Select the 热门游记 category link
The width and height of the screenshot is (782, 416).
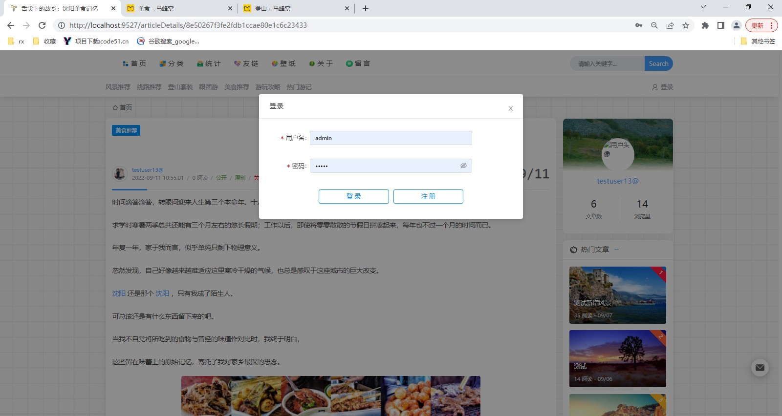click(x=299, y=87)
